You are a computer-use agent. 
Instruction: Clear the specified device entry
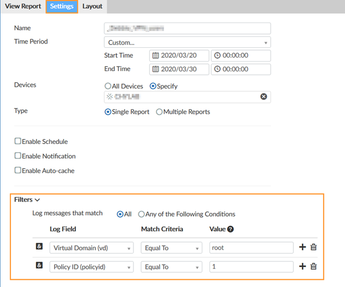[263, 97]
